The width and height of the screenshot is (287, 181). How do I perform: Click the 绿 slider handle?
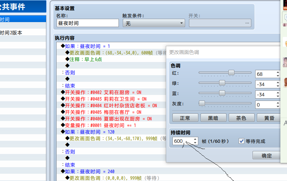point(222,83)
